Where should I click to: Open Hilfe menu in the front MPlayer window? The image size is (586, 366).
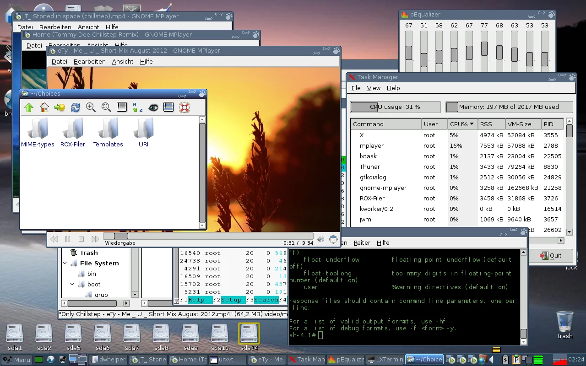(146, 61)
